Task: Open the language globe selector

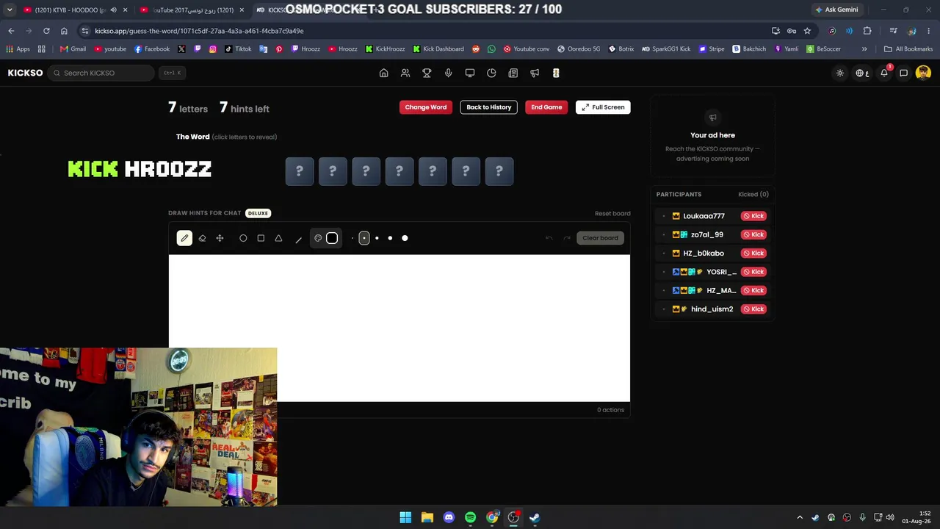Action: tap(862, 73)
